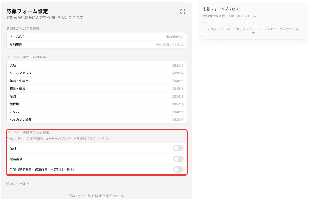This screenshot has width=310, height=199.
Task: Click 自動取得 tag in 氏名 row
Action: (x=178, y=65)
